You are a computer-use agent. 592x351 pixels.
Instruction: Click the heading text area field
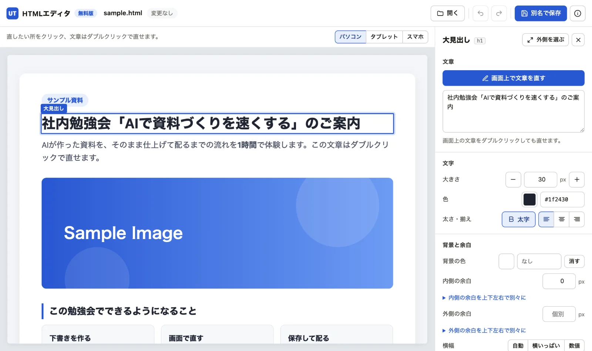[x=514, y=111]
